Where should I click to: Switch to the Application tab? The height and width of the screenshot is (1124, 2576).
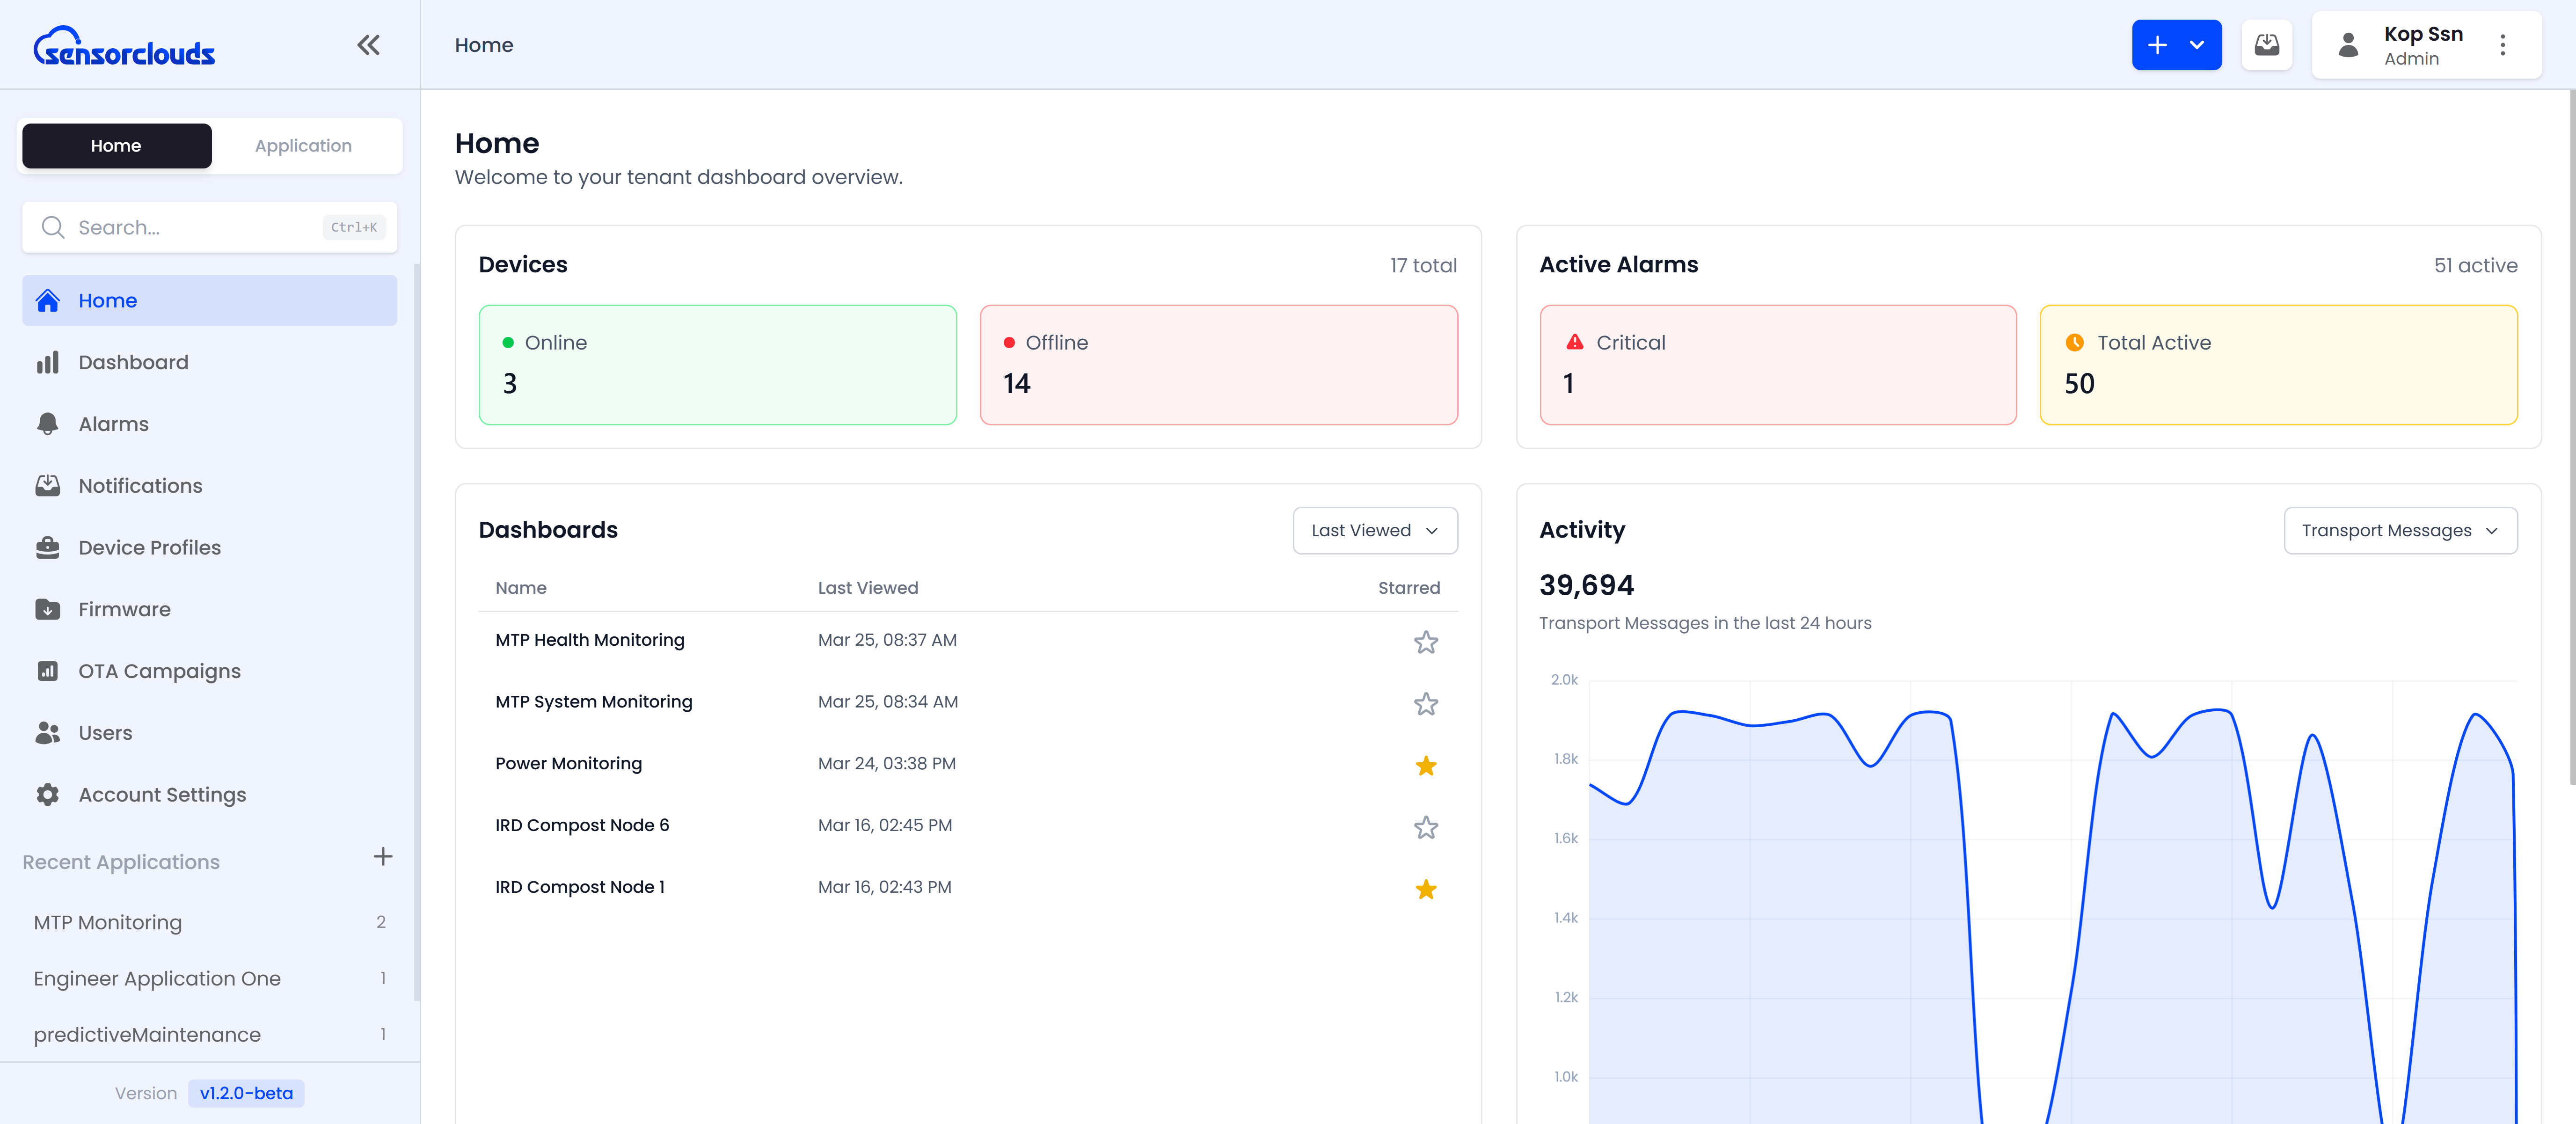tap(303, 145)
